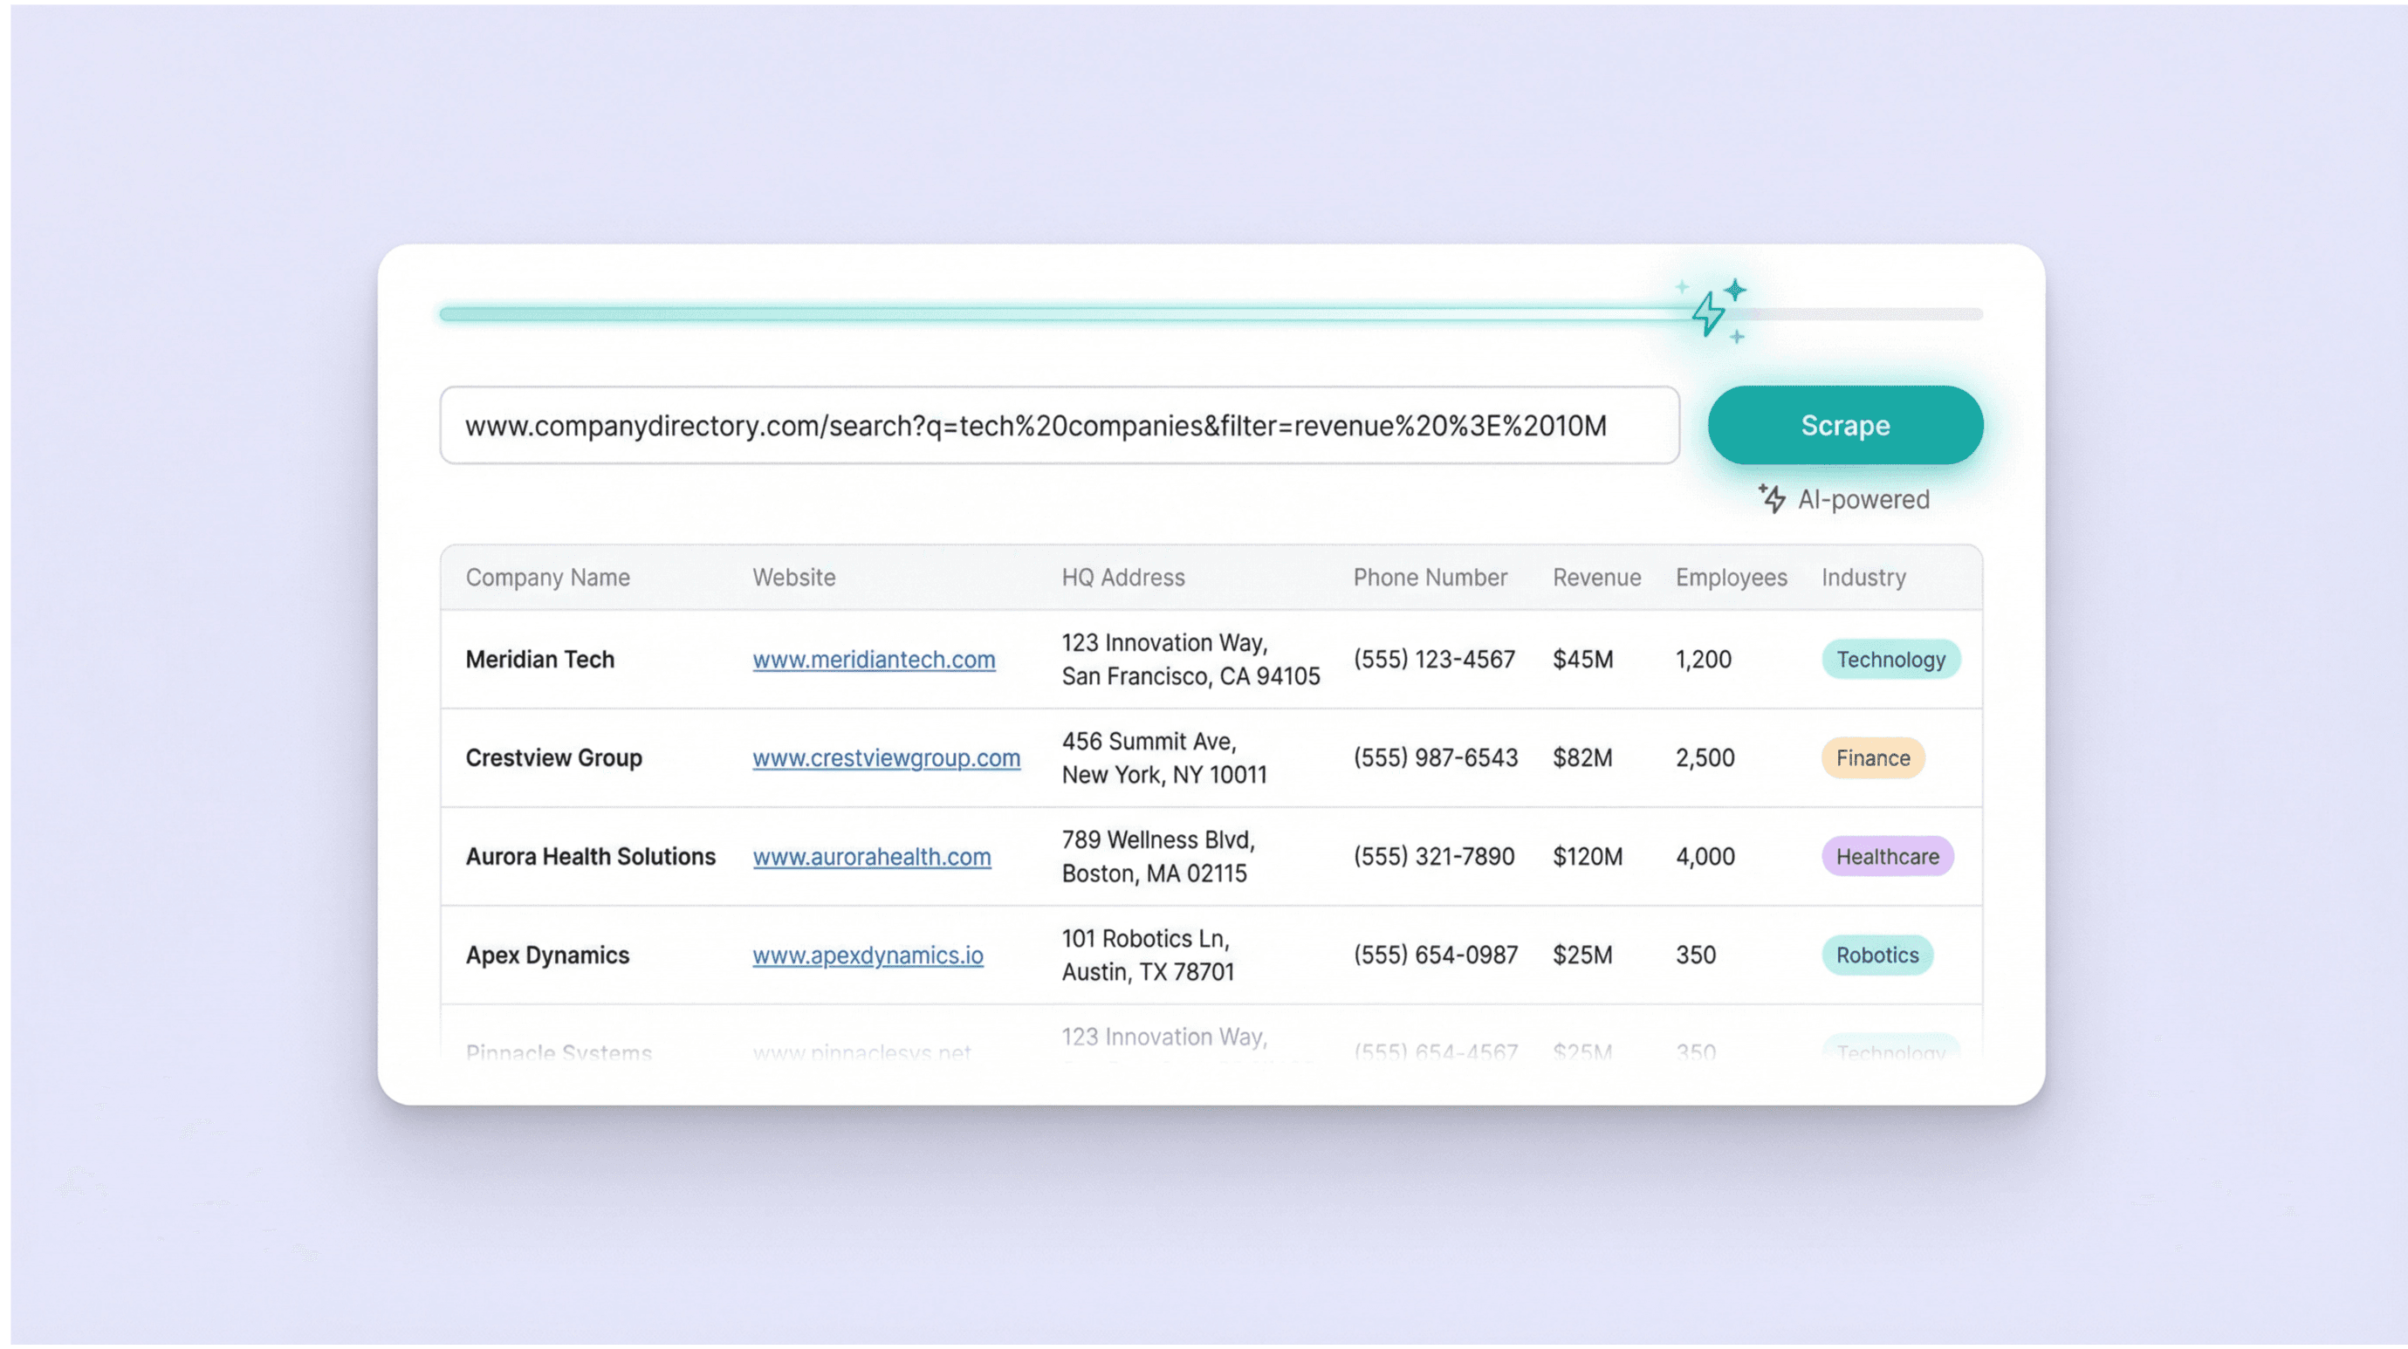Click the HQ Address column header

1122,577
